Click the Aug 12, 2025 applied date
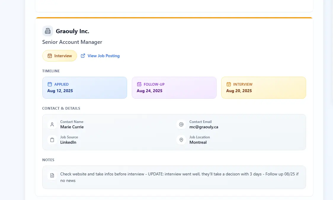The width and height of the screenshot is (333, 200). pyautogui.click(x=60, y=91)
